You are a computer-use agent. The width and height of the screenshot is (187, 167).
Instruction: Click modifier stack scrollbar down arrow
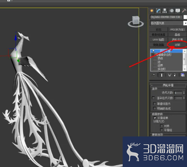click(x=184, y=69)
